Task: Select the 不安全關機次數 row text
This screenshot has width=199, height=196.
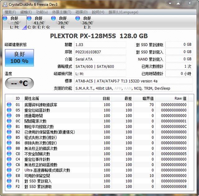Action: point(37,154)
